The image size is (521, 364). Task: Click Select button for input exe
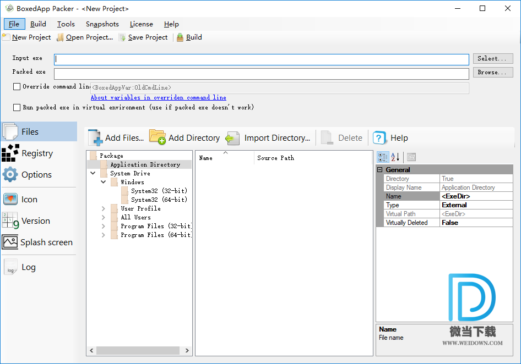(x=493, y=58)
